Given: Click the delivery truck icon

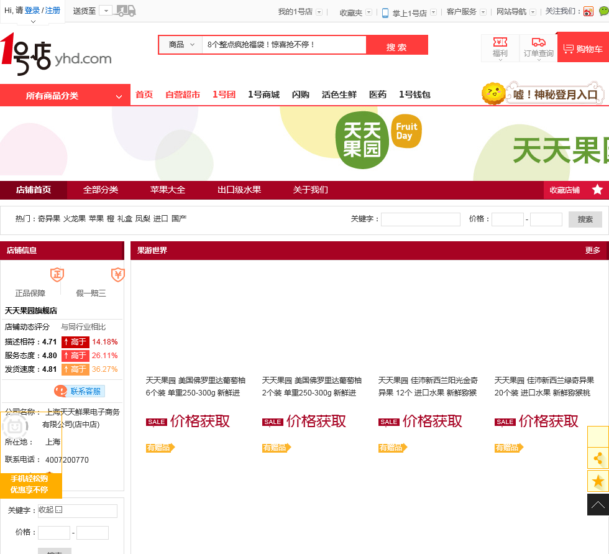Looking at the screenshot, I should pyautogui.click(x=127, y=11).
